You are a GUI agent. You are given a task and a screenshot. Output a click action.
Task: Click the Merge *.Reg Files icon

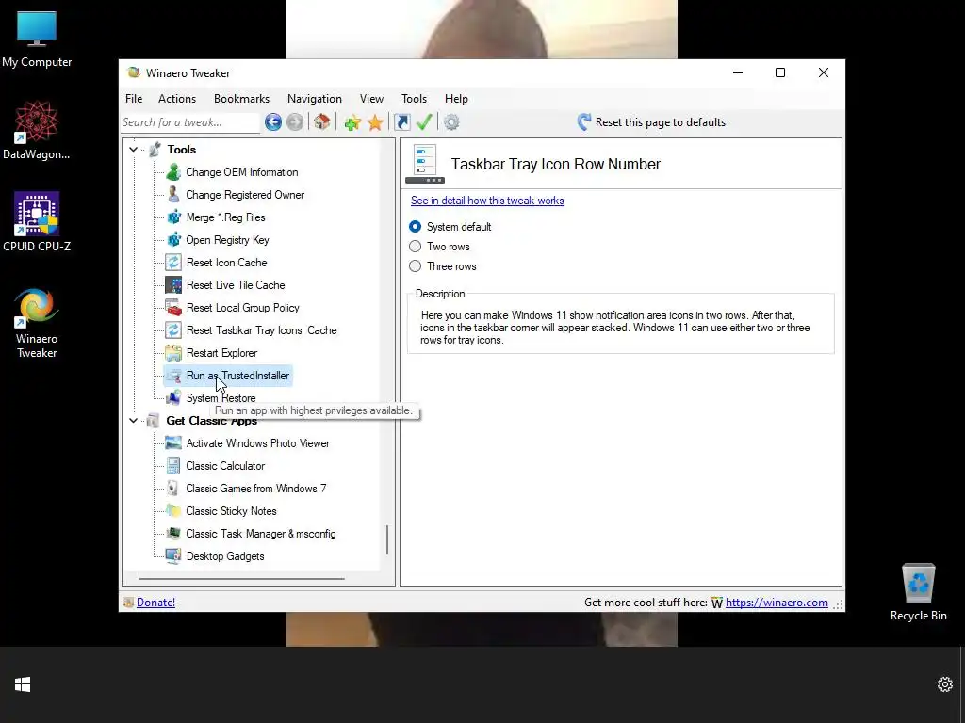pyautogui.click(x=173, y=217)
